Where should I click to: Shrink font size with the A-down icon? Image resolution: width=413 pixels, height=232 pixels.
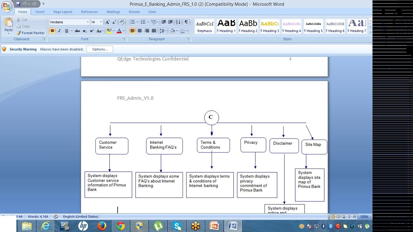[114, 22]
